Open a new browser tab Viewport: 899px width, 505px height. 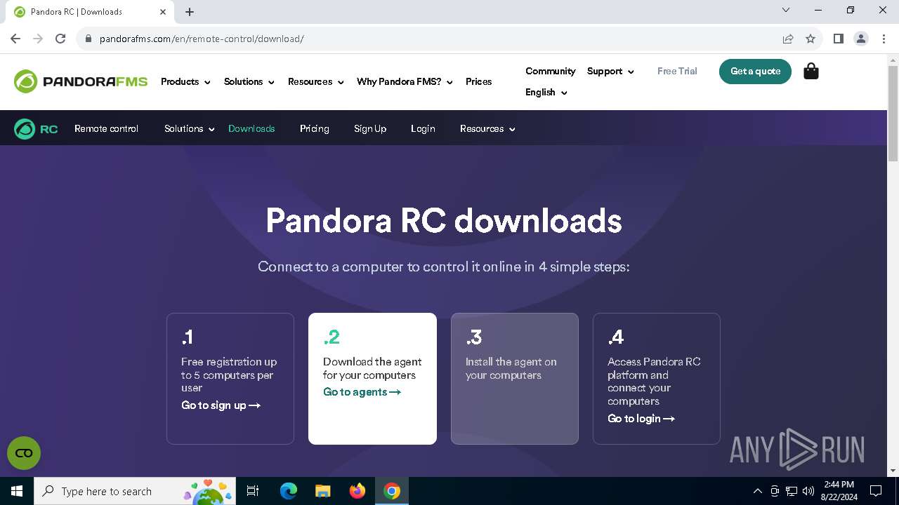(190, 12)
